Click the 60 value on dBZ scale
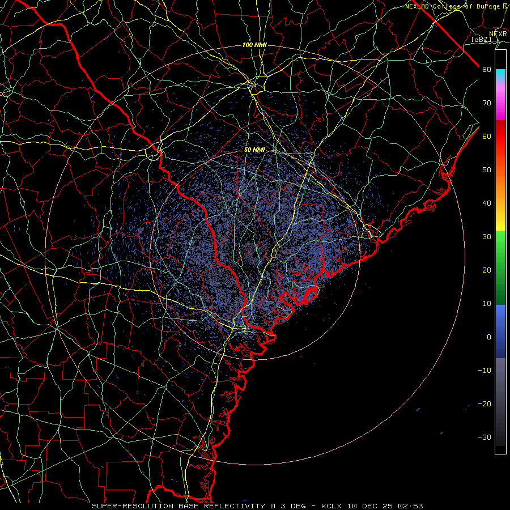 [x=487, y=136]
